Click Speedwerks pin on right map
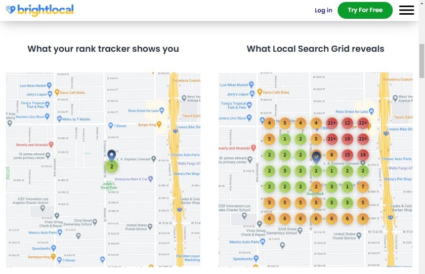The image size is (425, 274). click(256, 258)
